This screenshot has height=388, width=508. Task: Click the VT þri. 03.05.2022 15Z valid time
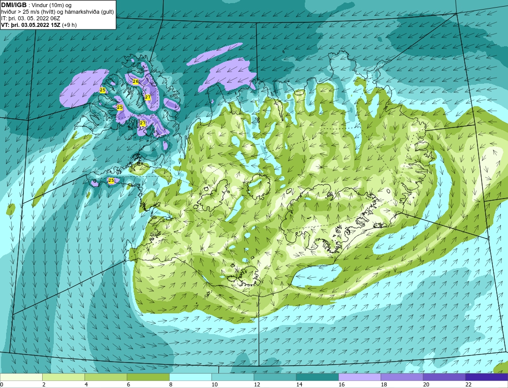31,25
